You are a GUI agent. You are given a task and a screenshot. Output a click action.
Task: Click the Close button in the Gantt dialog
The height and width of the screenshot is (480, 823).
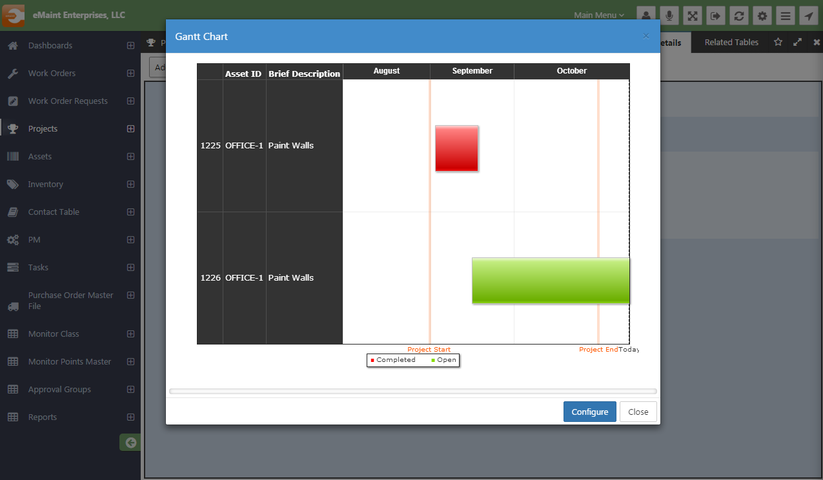tap(638, 411)
